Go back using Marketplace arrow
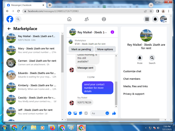The width and height of the screenshot is (175, 131). pyautogui.click(x=9, y=29)
